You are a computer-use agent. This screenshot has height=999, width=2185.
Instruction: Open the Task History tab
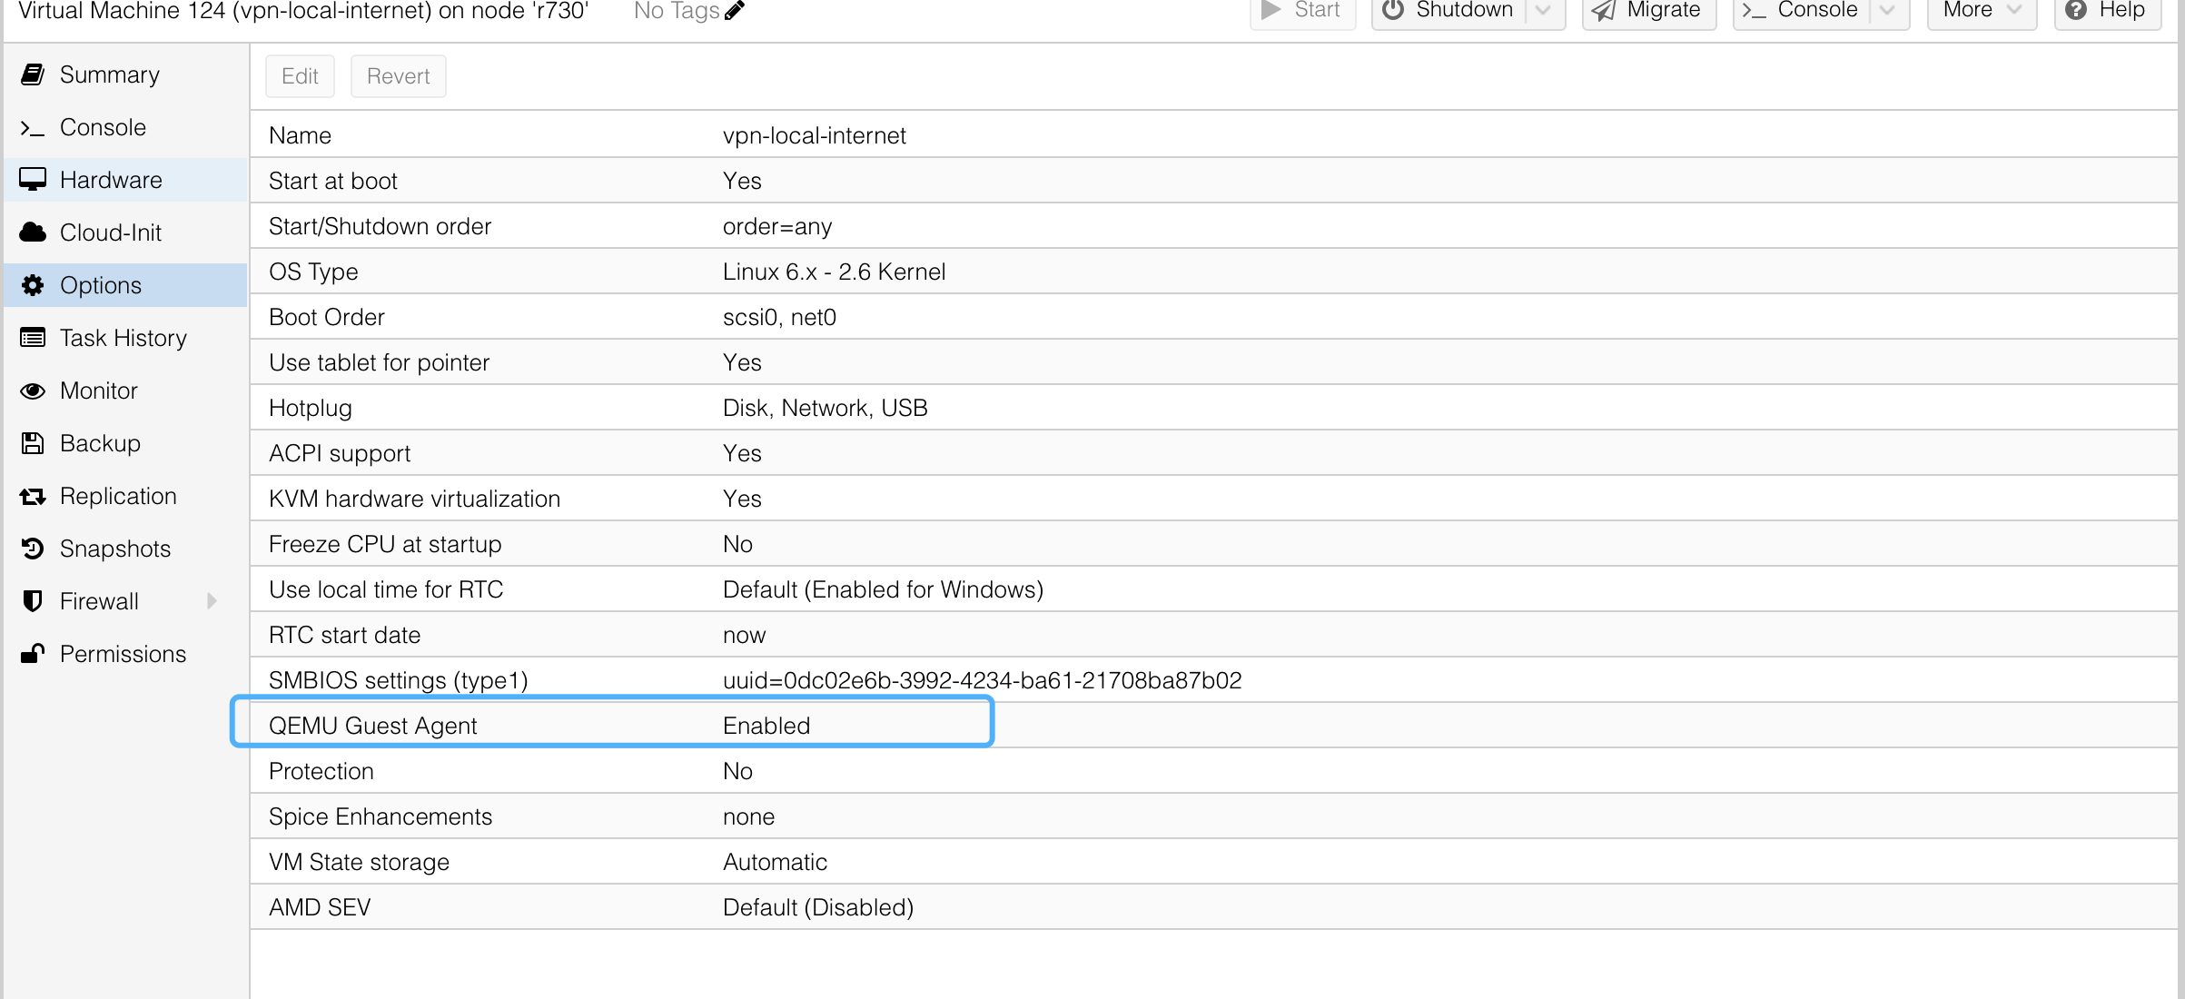[123, 338]
